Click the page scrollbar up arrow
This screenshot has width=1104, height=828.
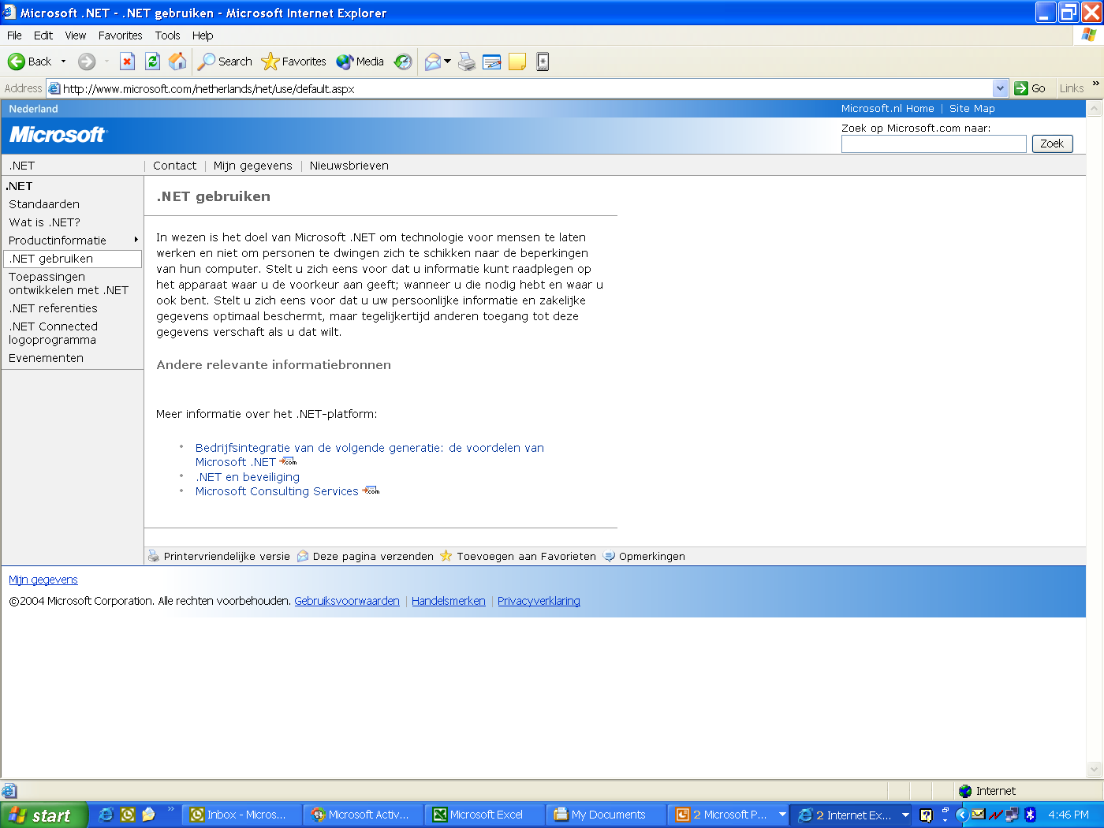click(x=1095, y=109)
